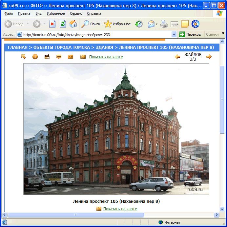
Task: Open the Избранное menu in menu bar
Action: click(56, 13)
